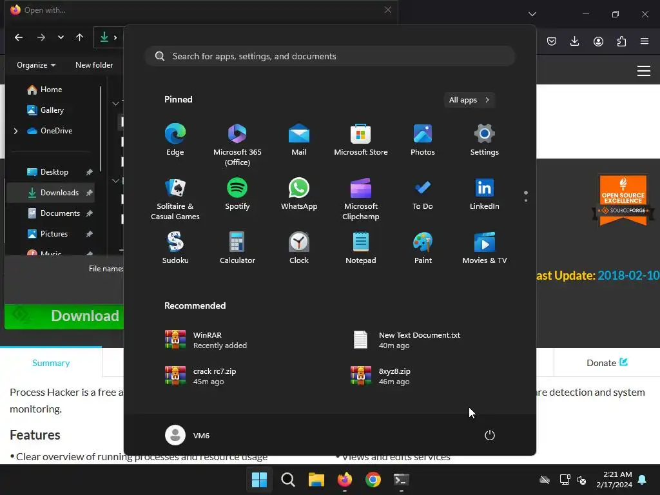Open the Mail app
The height and width of the screenshot is (495, 660).
click(299, 140)
